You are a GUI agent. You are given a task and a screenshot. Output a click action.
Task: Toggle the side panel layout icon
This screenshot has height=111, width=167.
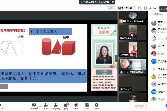pyautogui.click(x=145, y=8)
